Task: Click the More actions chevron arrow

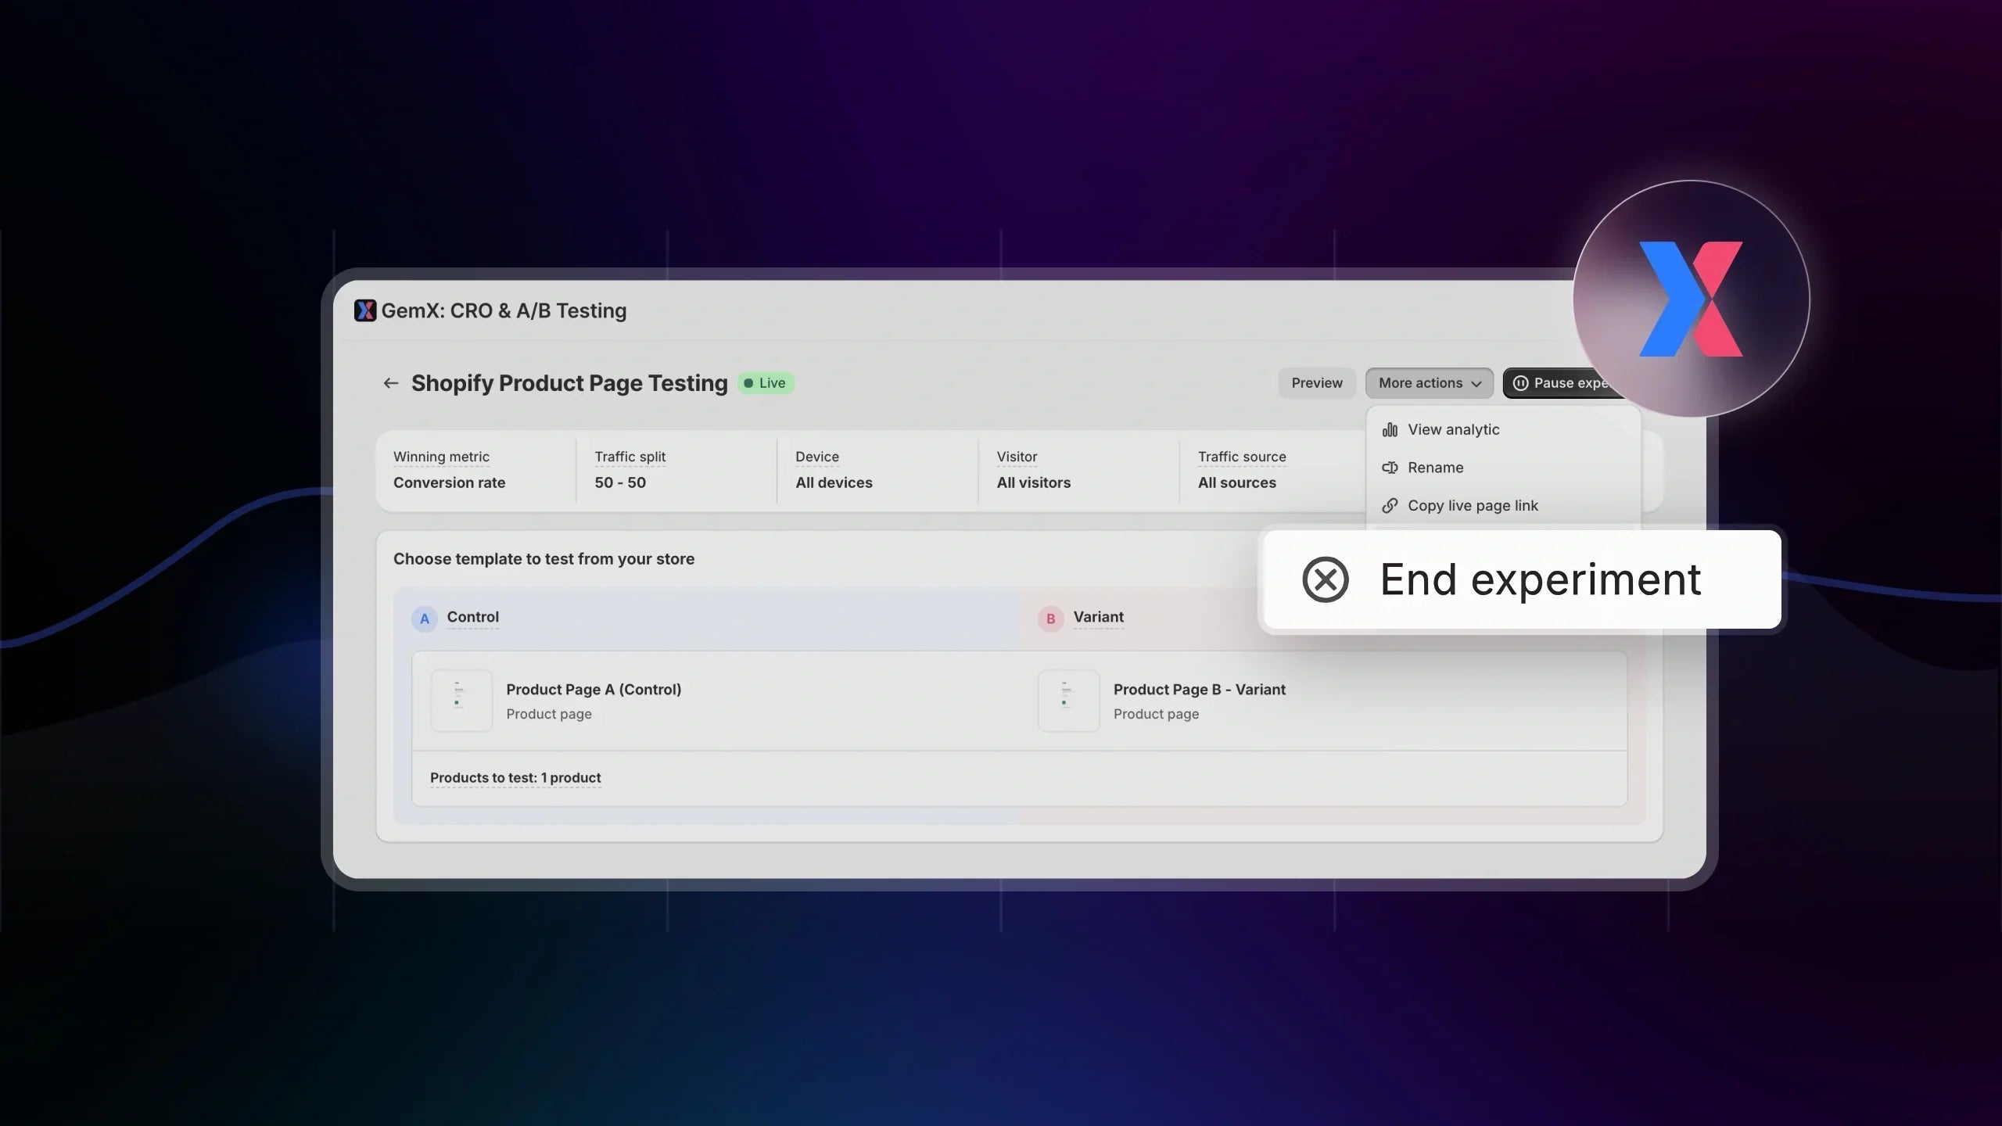Action: (1476, 384)
